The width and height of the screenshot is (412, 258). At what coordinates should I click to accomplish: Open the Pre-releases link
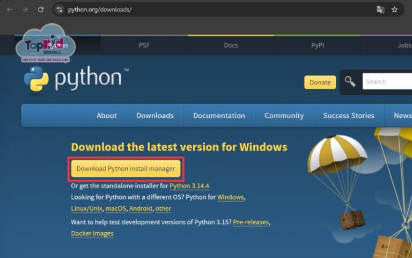pos(251,222)
